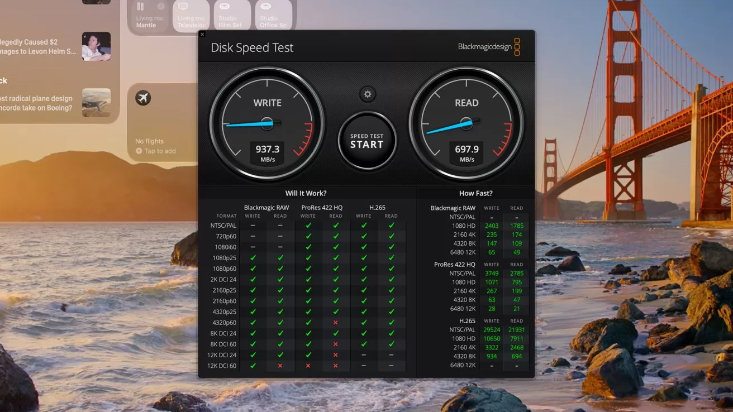Click the 12K DCI 24 ProRes read red X

(x=336, y=355)
